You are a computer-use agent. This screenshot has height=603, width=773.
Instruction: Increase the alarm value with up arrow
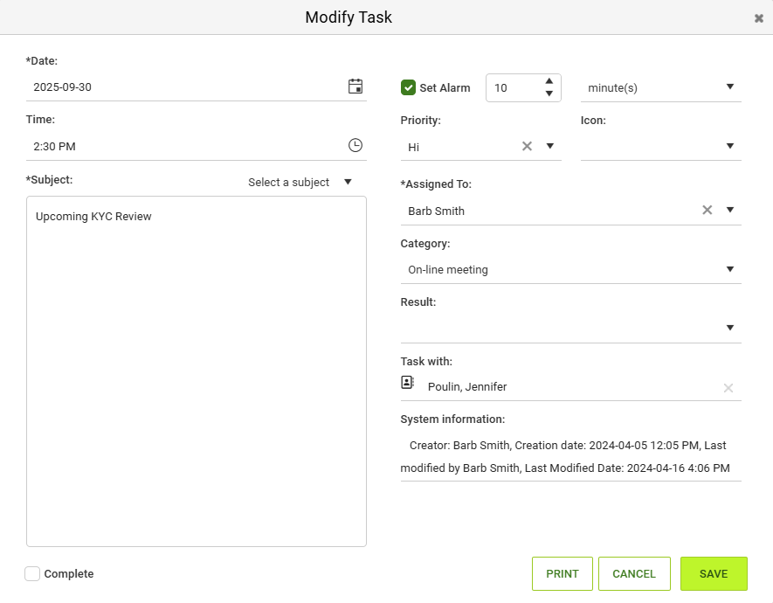549,81
